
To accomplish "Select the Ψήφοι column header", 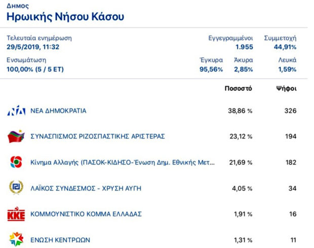I will [286, 88].
